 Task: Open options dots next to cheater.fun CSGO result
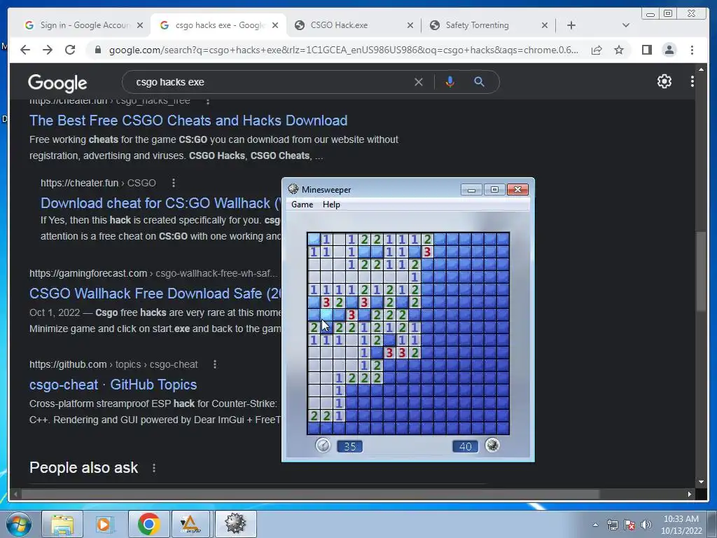[x=174, y=183]
